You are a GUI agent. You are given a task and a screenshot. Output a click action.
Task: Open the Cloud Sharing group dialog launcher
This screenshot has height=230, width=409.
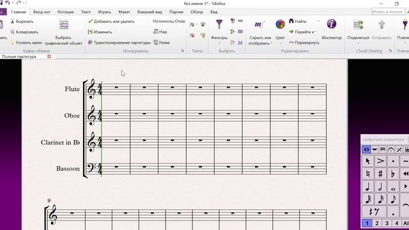390,51
